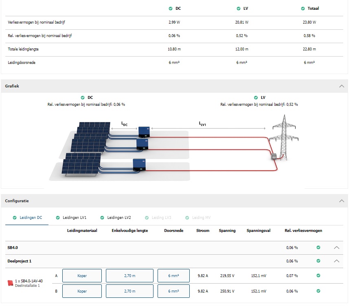353x308 pixels.
Task: Click the 20,81 W LV loss value
Action: pos(242,22)
